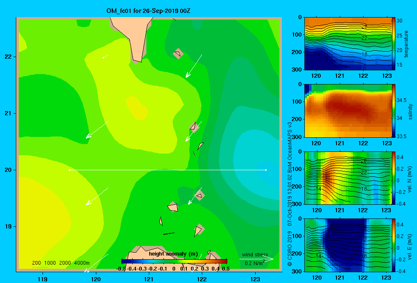Click the 'vel. E (m/s)' axis label
This screenshot has height=283, width=417.
click(410, 247)
